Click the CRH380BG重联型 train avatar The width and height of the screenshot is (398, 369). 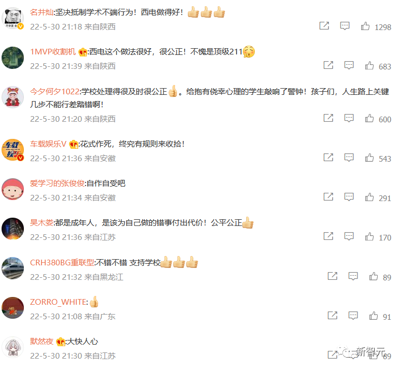[x=12, y=268]
